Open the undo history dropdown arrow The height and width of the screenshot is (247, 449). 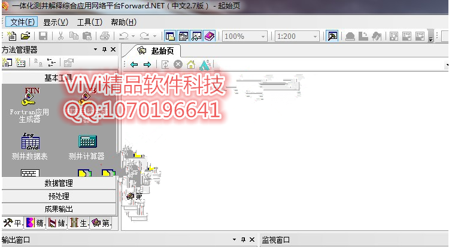(x=134, y=36)
